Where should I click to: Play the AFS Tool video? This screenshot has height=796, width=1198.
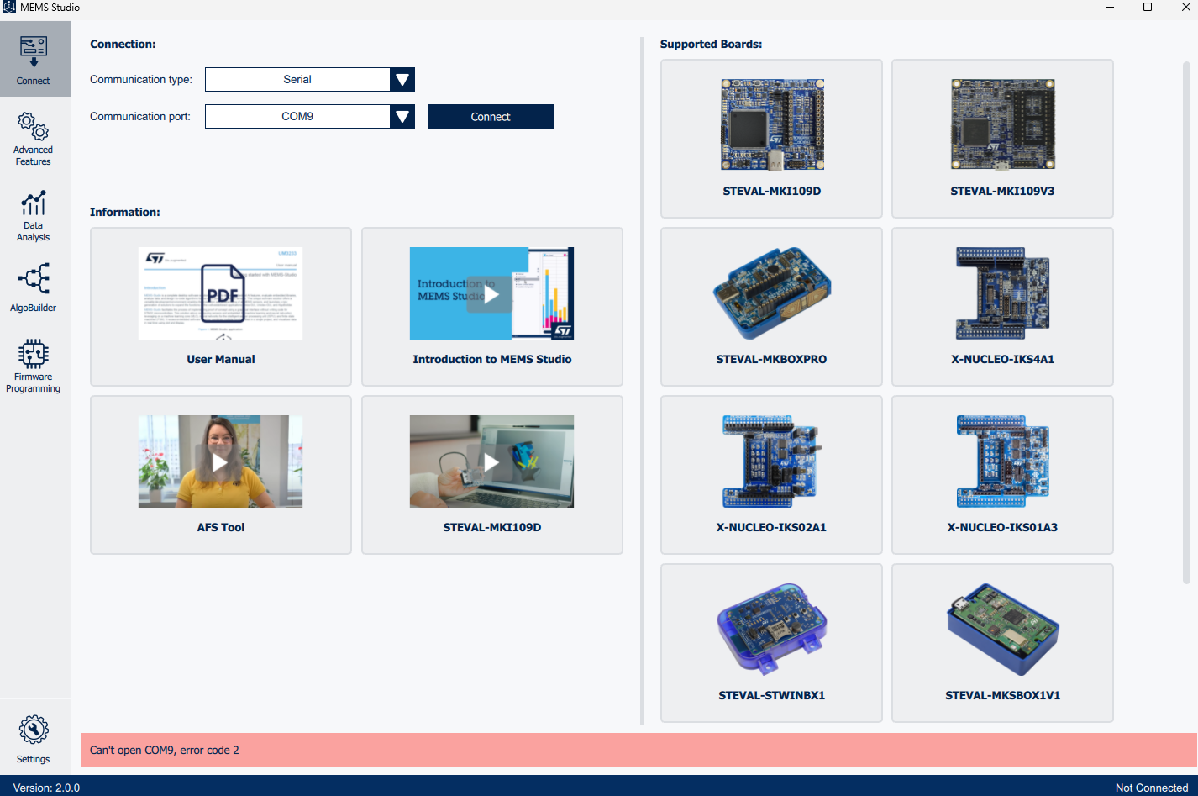tap(220, 461)
